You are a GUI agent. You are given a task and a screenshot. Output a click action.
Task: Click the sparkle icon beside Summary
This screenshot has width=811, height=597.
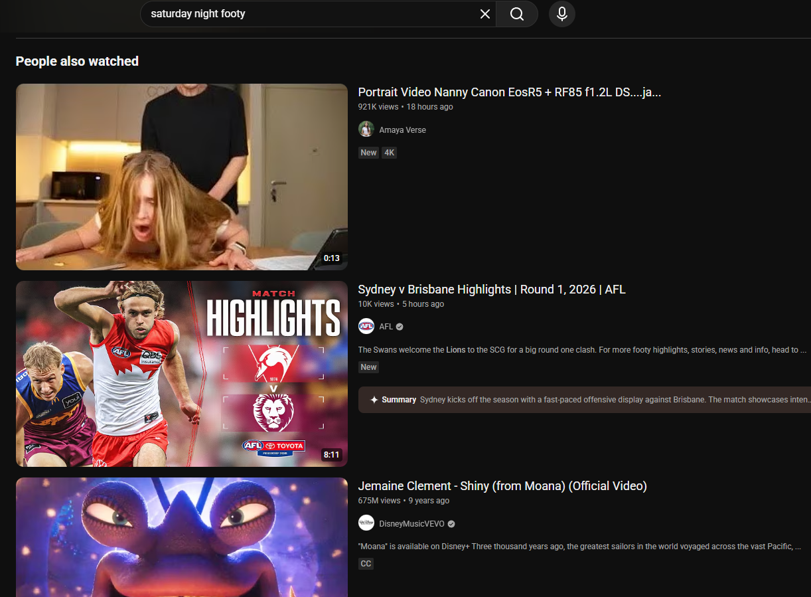coord(374,400)
